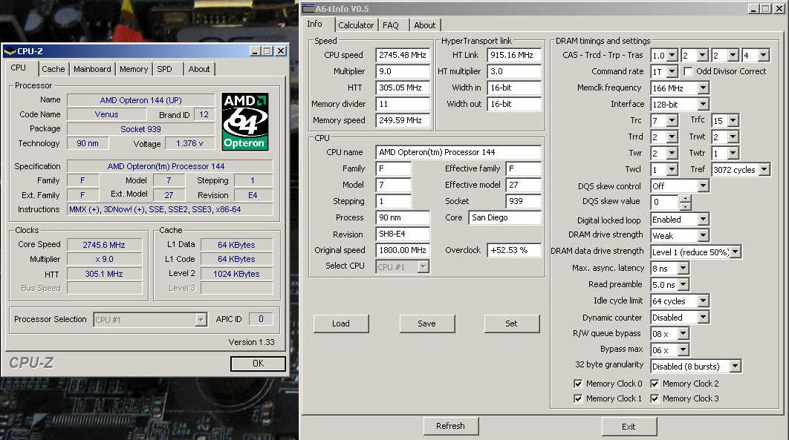Screen dimensions: 789x440
Task: Open the Bypass max dropdown
Action: coord(683,350)
